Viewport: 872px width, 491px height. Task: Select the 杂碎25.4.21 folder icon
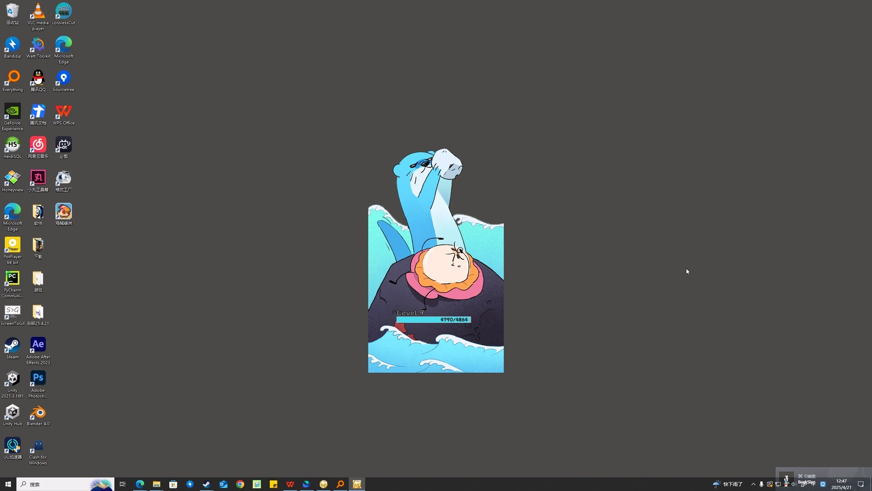38,315
